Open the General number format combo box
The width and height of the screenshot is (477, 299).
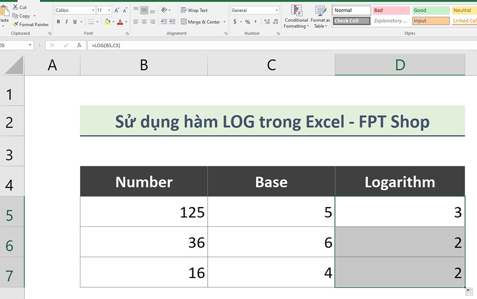point(254,10)
